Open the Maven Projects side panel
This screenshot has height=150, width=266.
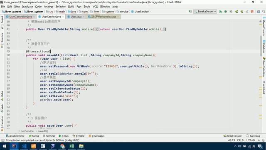click(x=264, y=26)
